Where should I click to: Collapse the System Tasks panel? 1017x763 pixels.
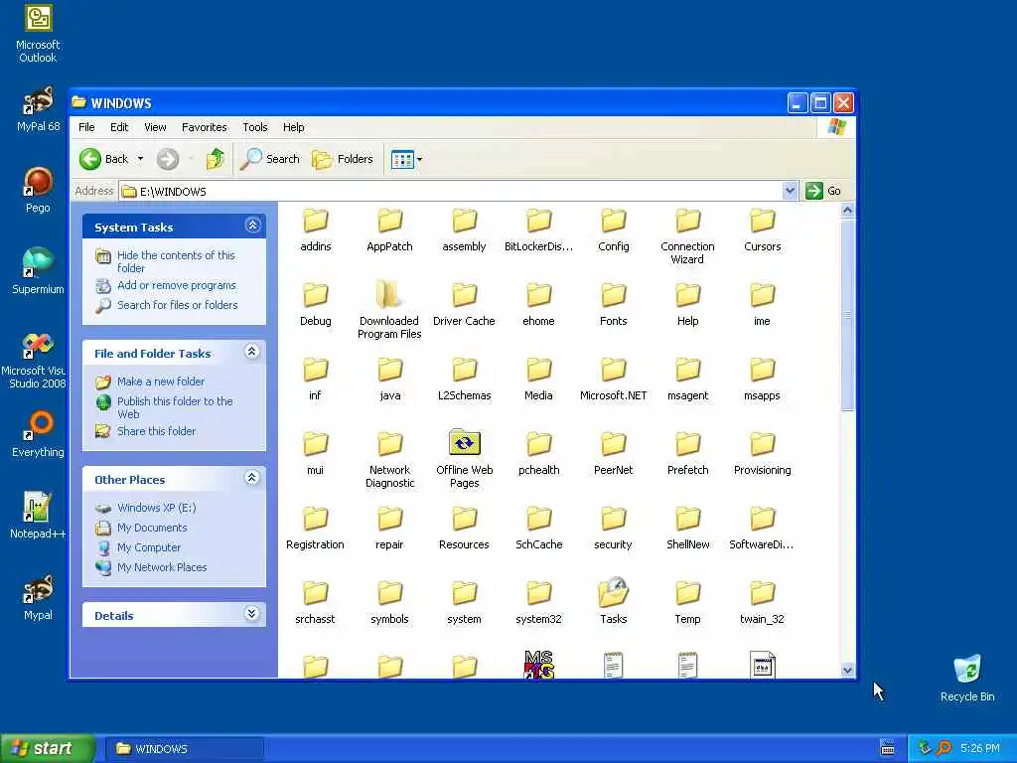click(252, 226)
